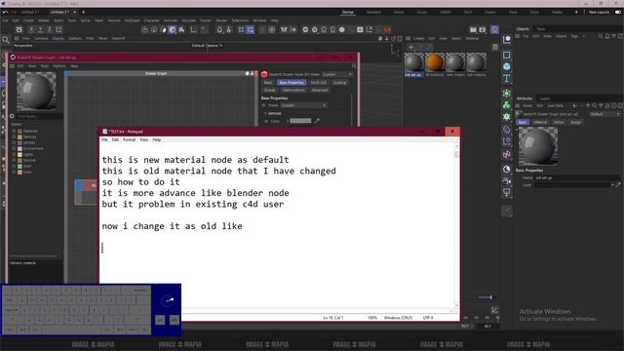The height and width of the screenshot is (351, 624).
Task: Toggle checkbox beside Materials node category
Action: click(14, 131)
